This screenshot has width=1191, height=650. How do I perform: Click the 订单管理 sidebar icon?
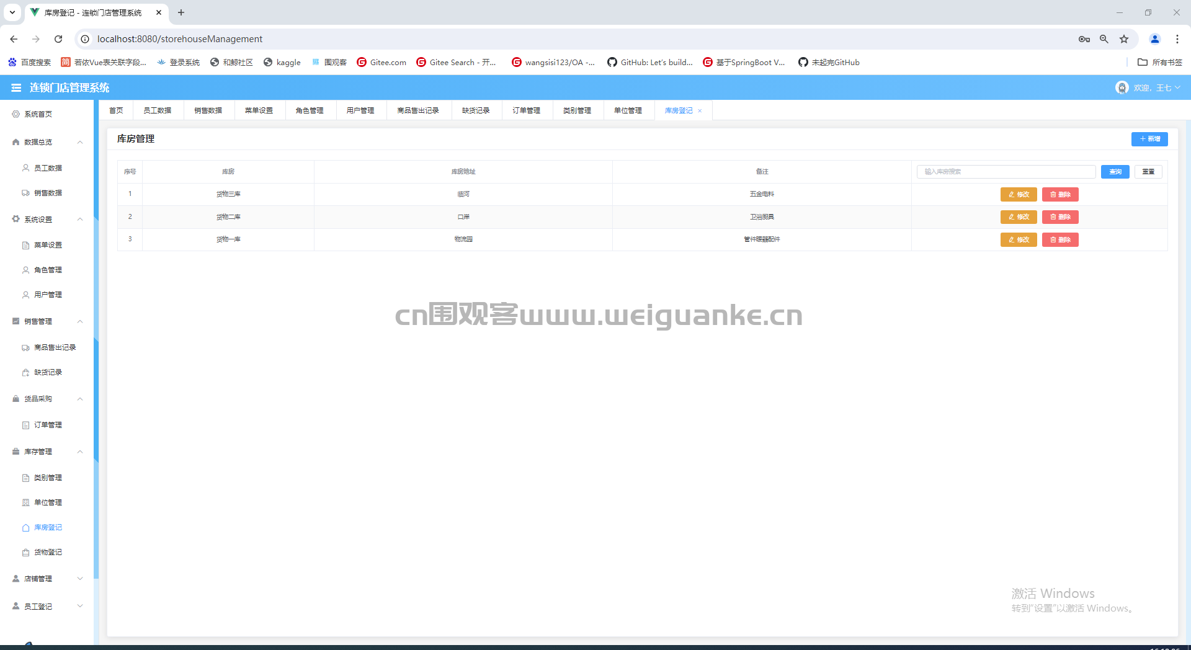point(25,425)
